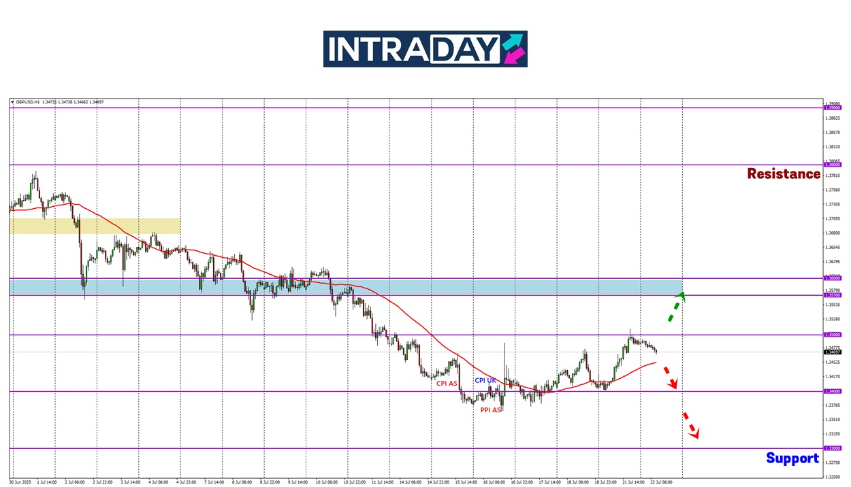The width and height of the screenshot is (851, 487).
Task: Select the Resistance text label
Action: click(783, 174)
